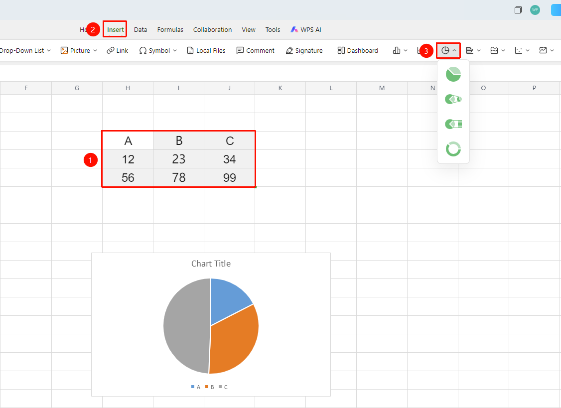
Task: Expand the area chart dropdown arrow
Action: (503, 50)
